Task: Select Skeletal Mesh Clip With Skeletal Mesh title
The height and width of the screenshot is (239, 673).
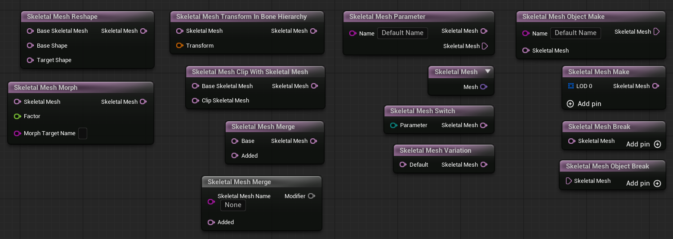Action: 250,72
